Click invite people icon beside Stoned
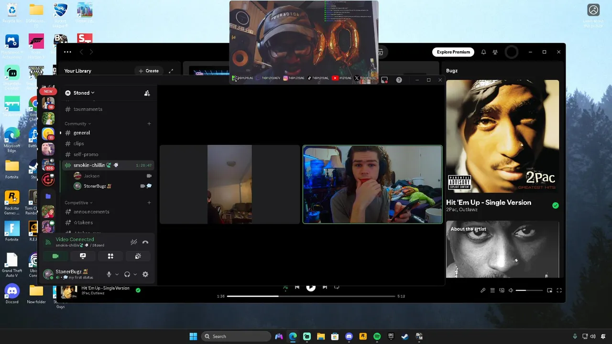 click(147, 93)
